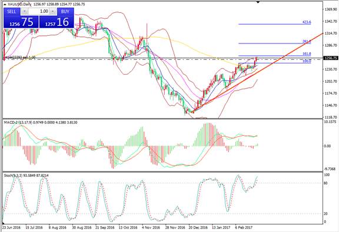Image resolution: width=339 pixels, height=232 pixels.
Task: Increase lot volume with the right arrow
Action: [52, 11]
